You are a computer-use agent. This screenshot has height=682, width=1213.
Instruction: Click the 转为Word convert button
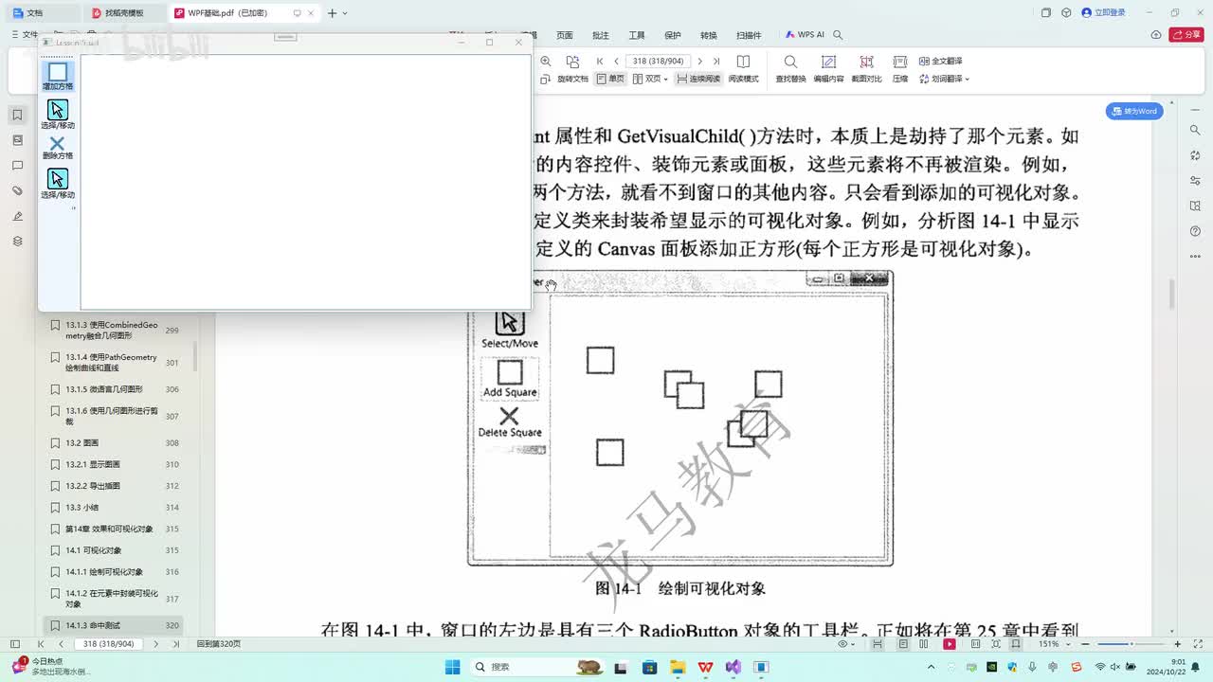1135,111
